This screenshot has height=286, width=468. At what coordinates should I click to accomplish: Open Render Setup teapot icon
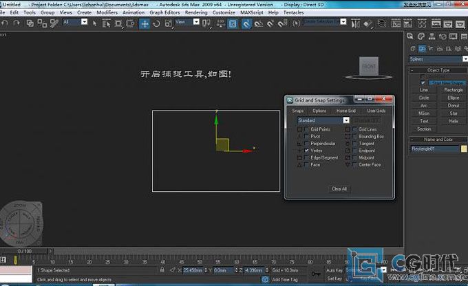coord(436,23)
